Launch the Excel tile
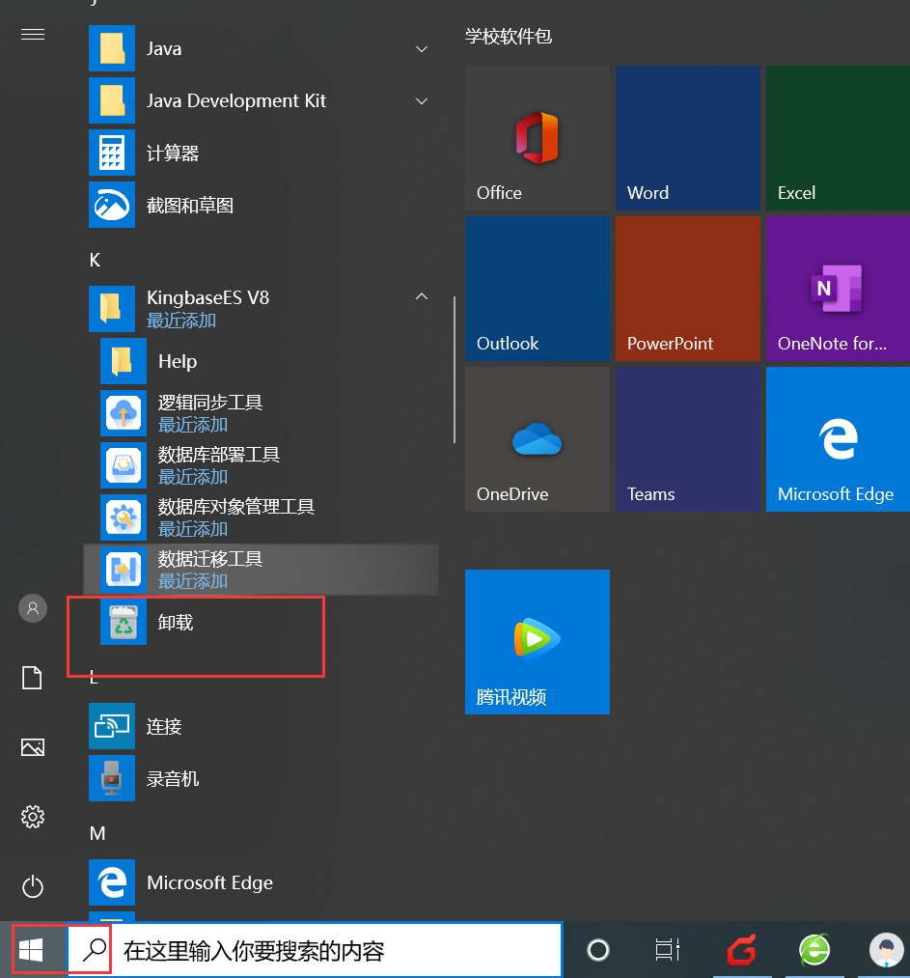Image resolution: width=910 pixels, height=978 pixels. pos(838,138)
